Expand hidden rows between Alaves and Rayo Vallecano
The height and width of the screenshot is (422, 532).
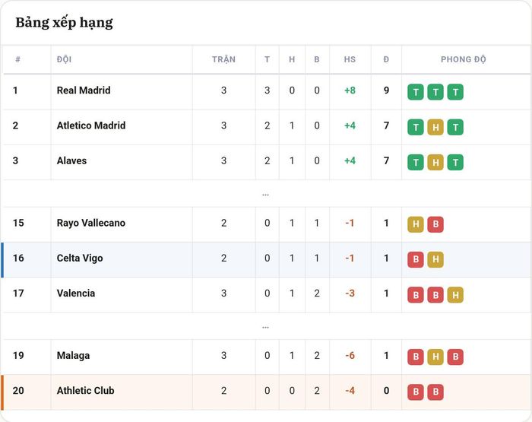266,195
